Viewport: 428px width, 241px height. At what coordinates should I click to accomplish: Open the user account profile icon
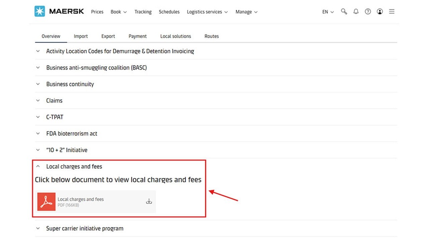380,12
